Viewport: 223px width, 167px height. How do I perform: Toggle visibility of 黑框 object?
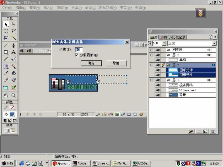tap(157, 60)
